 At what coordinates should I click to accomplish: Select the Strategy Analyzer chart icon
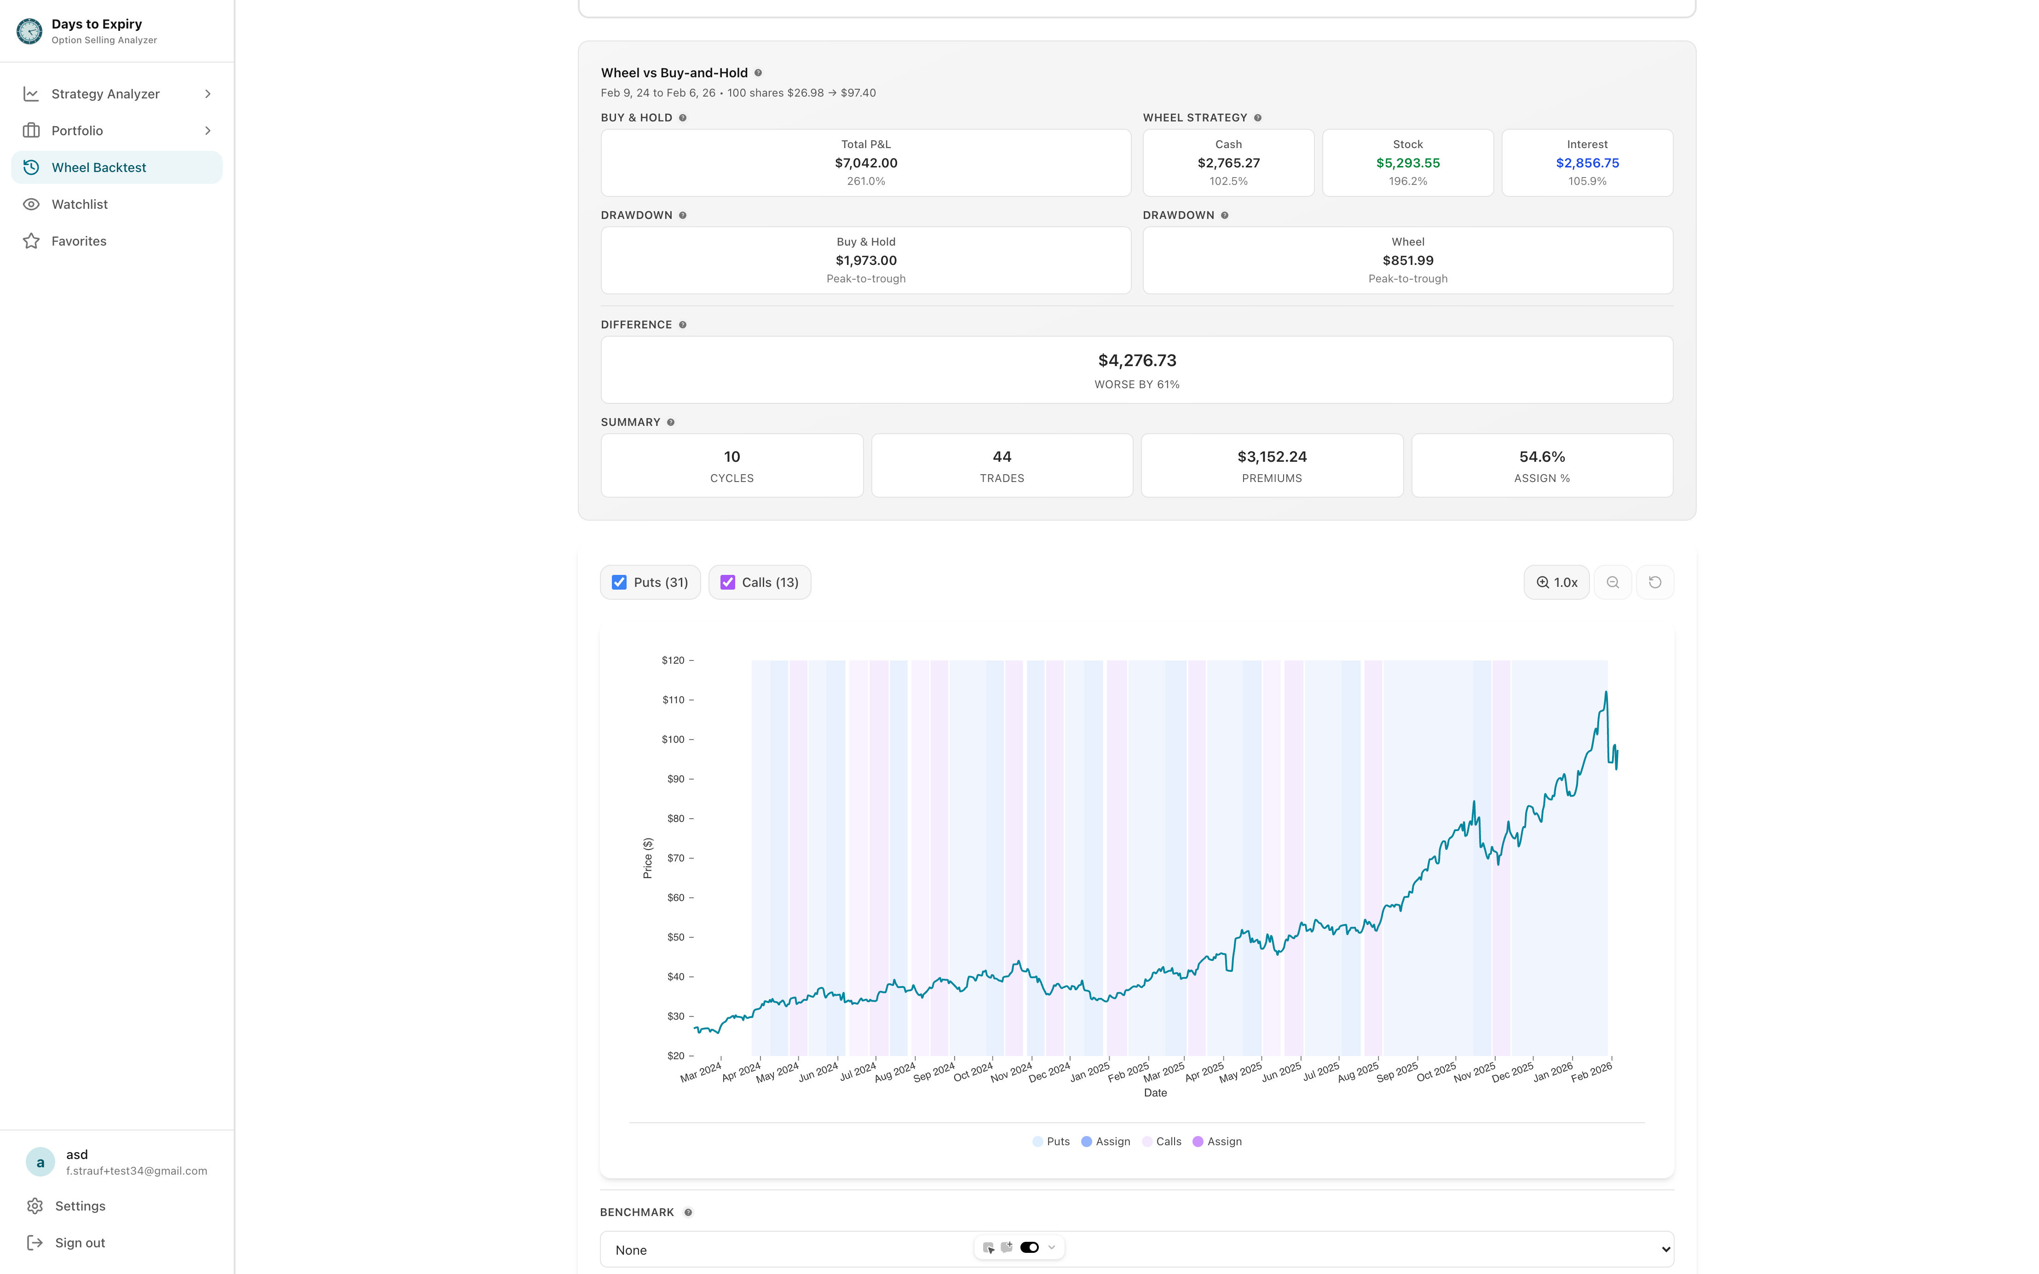[31, 93]
